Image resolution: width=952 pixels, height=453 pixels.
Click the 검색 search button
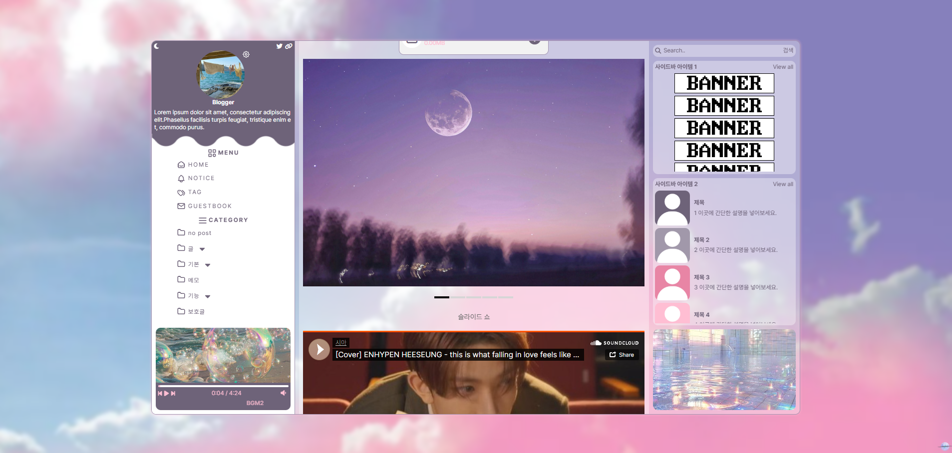[788, 50]
